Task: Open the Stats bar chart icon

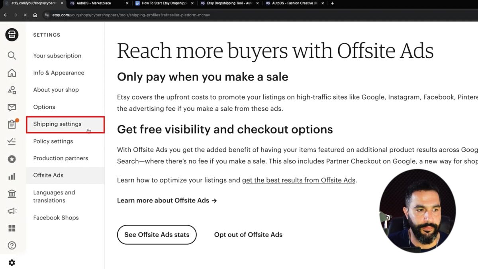Action: (12, 176)
